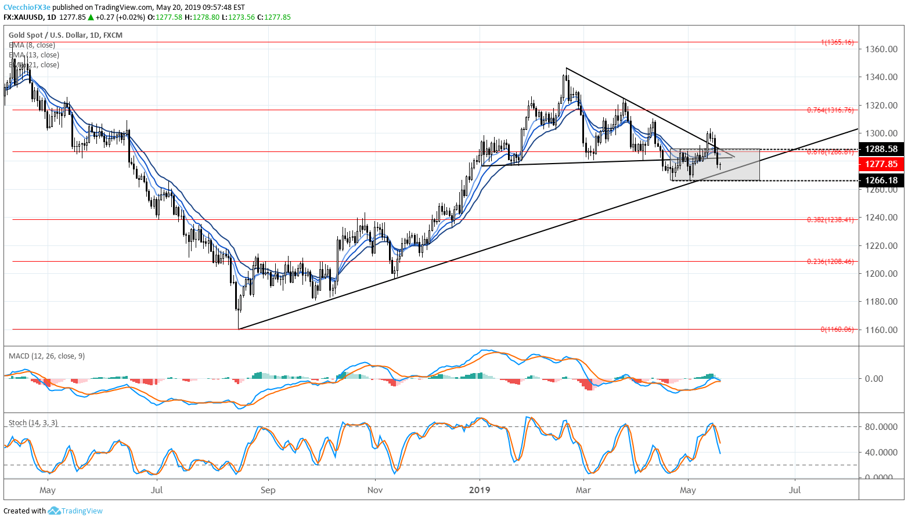Click the TradingView cloud logo icon
Screen dimensions: 908x521
pos(54,511)
